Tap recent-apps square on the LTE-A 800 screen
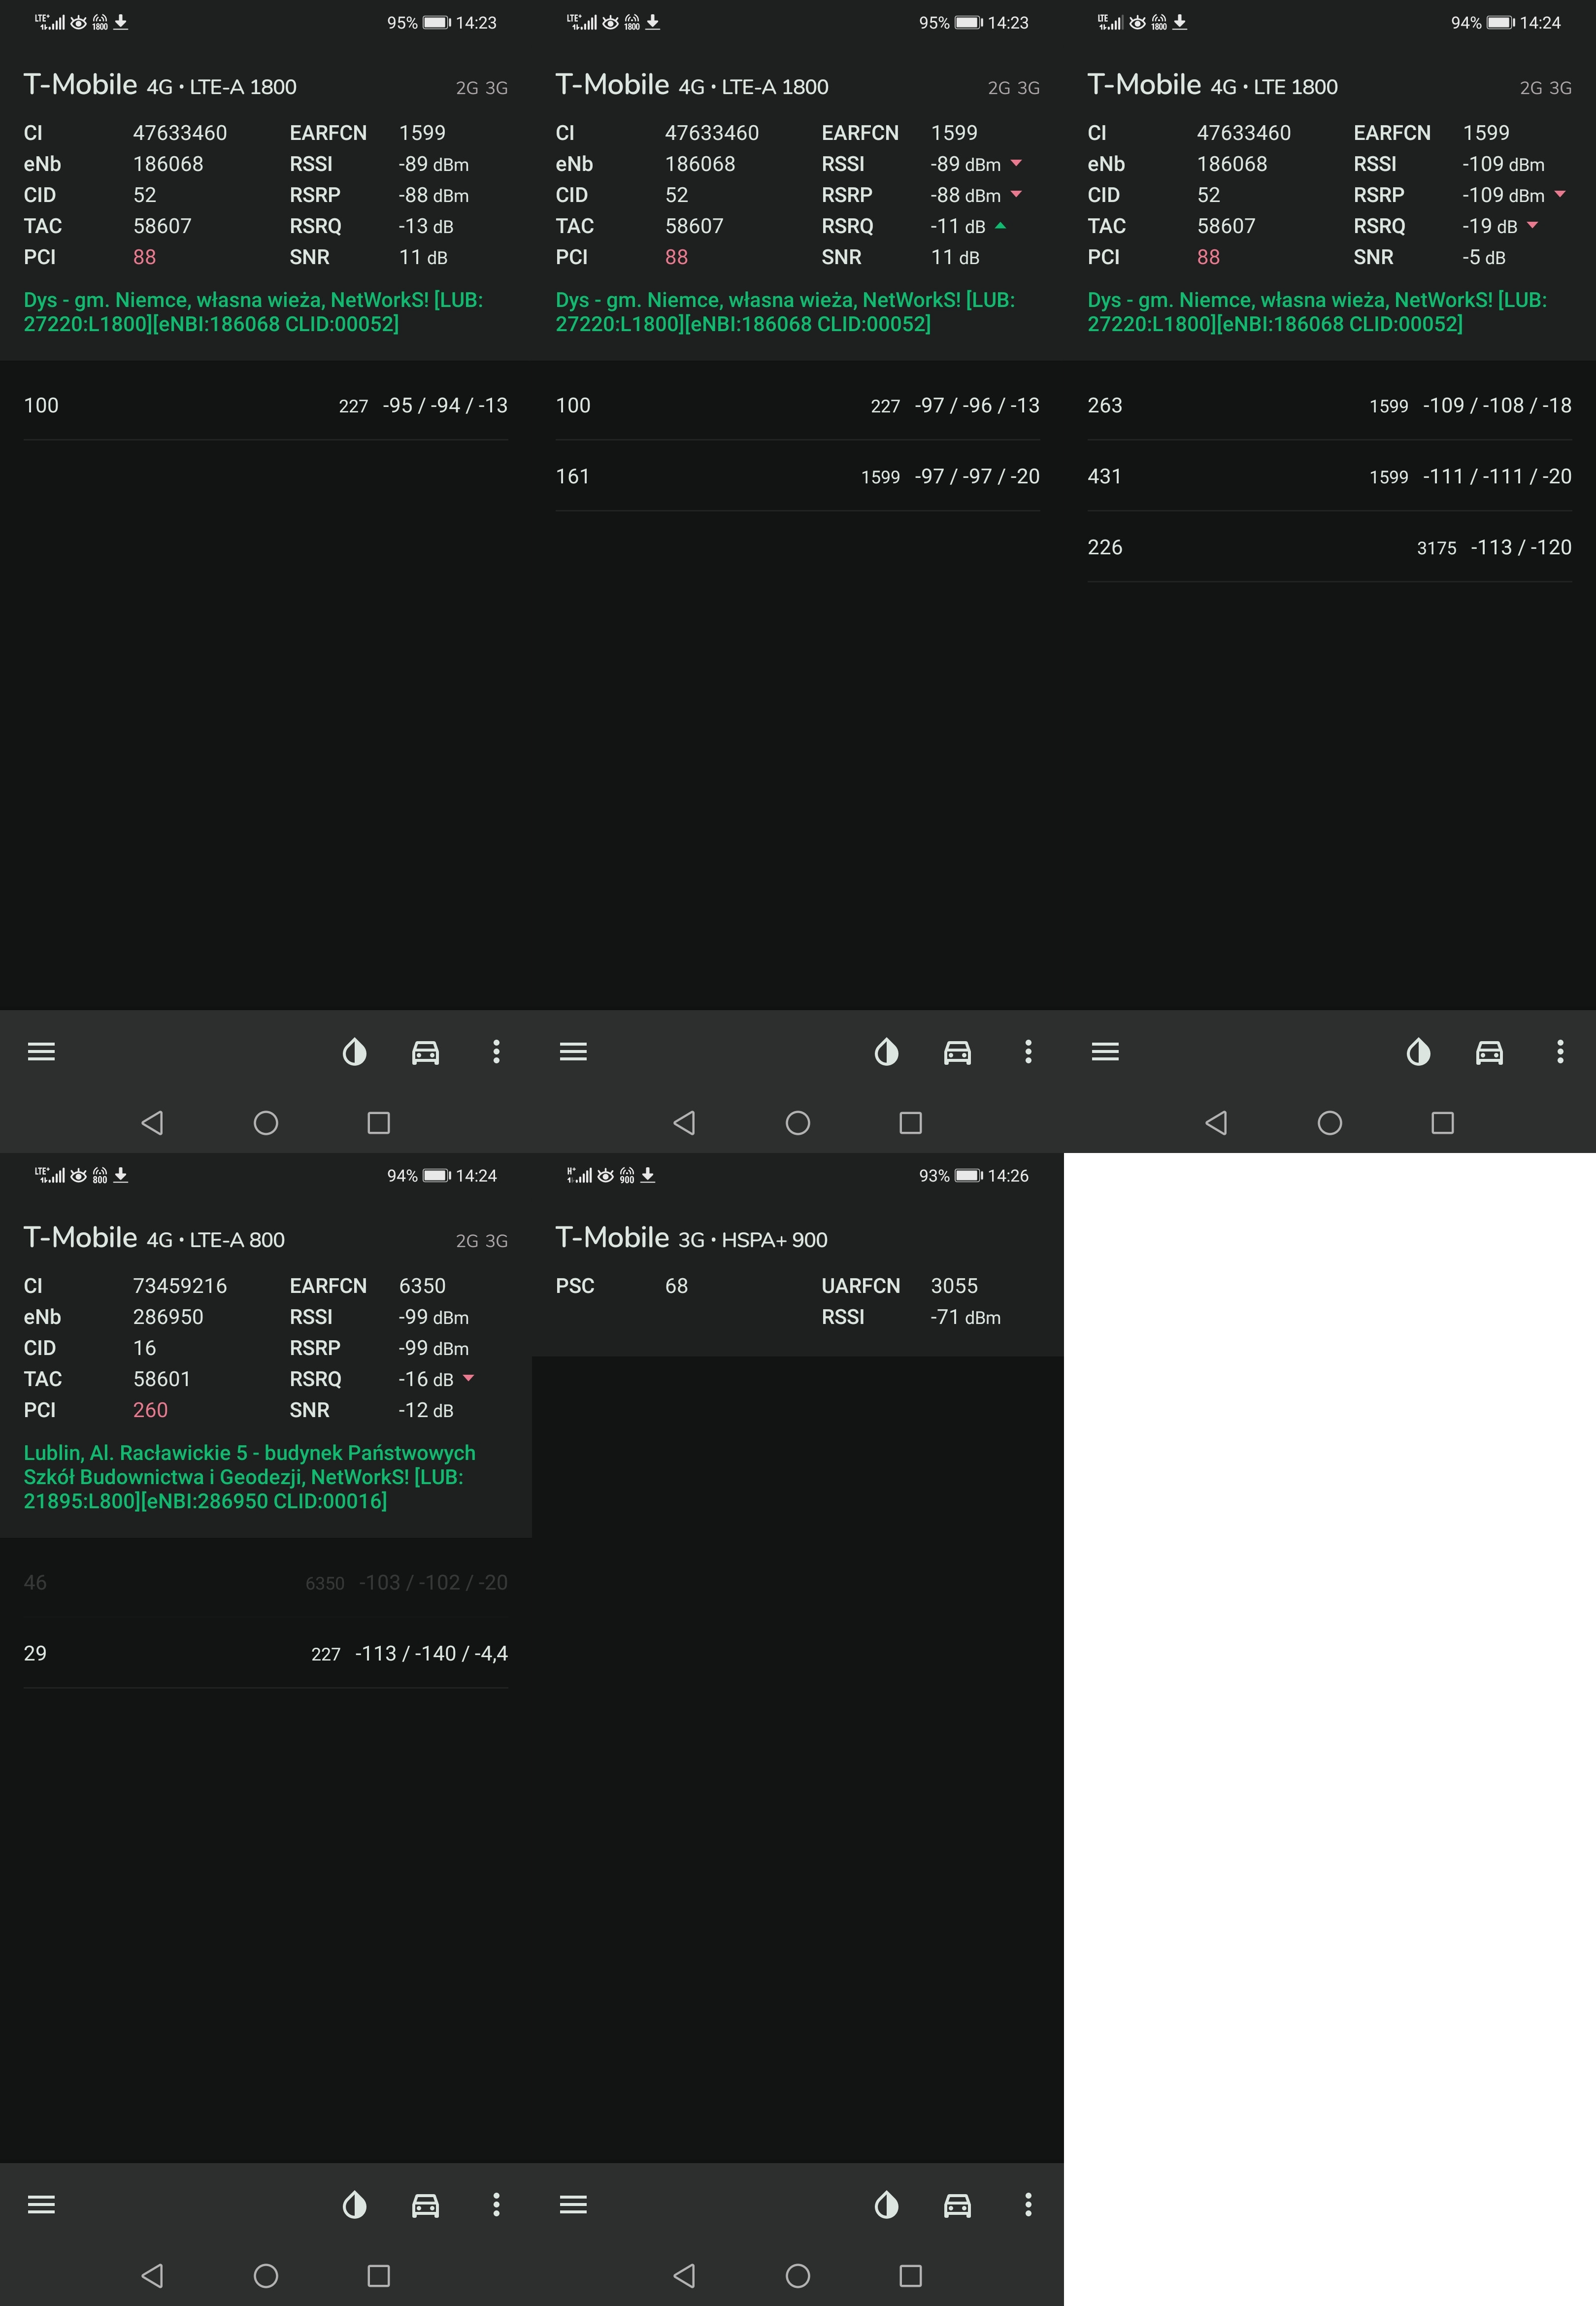This screenshot has height=2306, width=1596. click(379, 2275)
